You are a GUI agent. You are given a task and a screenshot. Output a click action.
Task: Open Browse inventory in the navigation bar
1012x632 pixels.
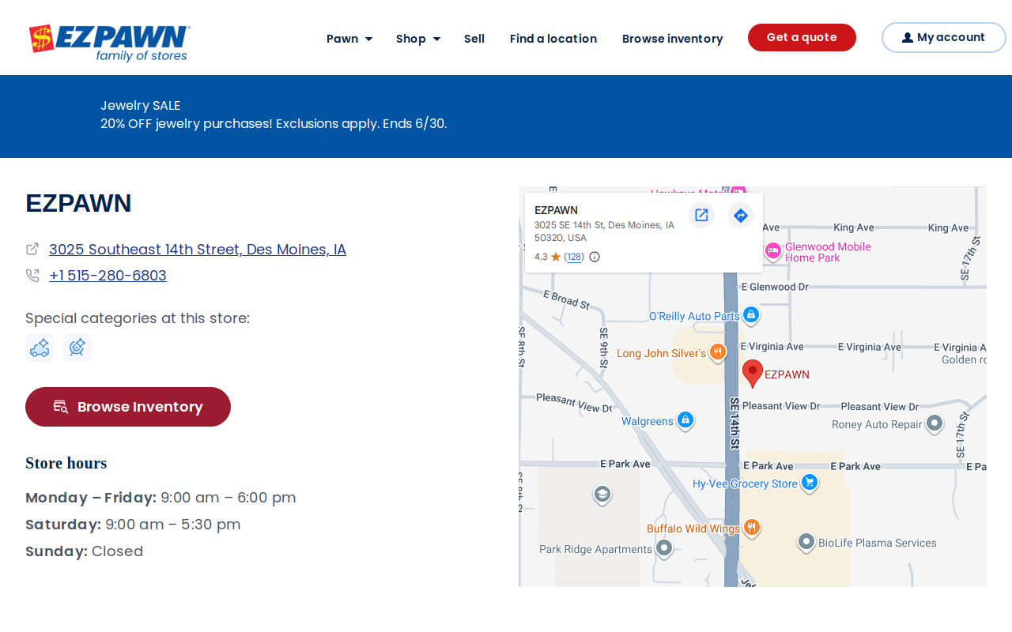point(672,39)
